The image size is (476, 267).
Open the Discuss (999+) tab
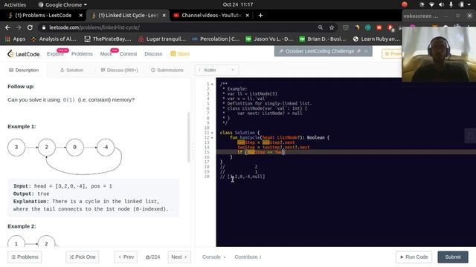coord(119,70)
